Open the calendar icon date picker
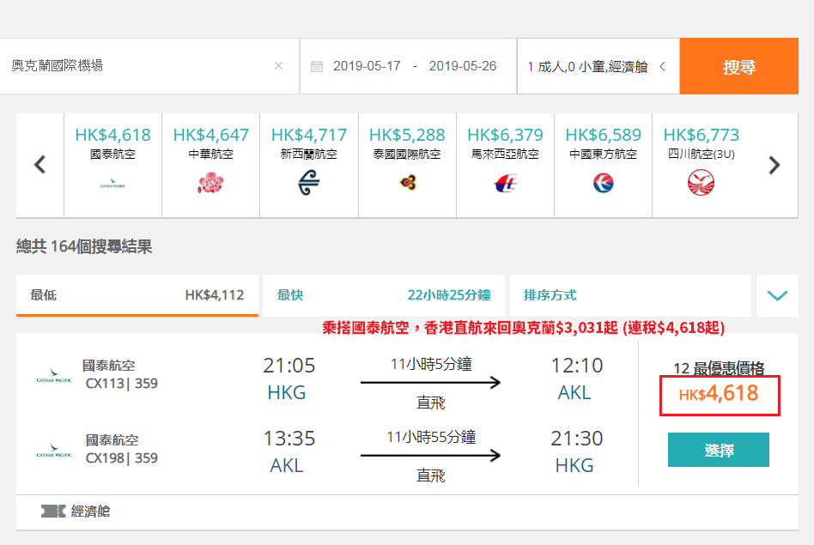 [317, 66]
